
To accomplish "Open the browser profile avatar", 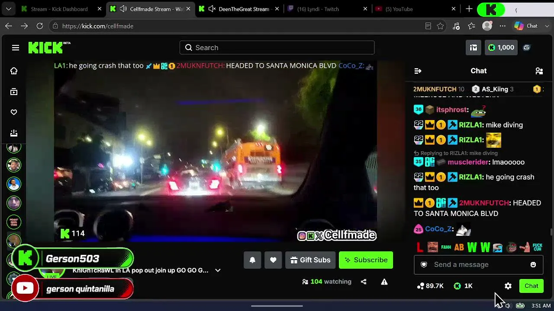I will [x=487, y=26].
